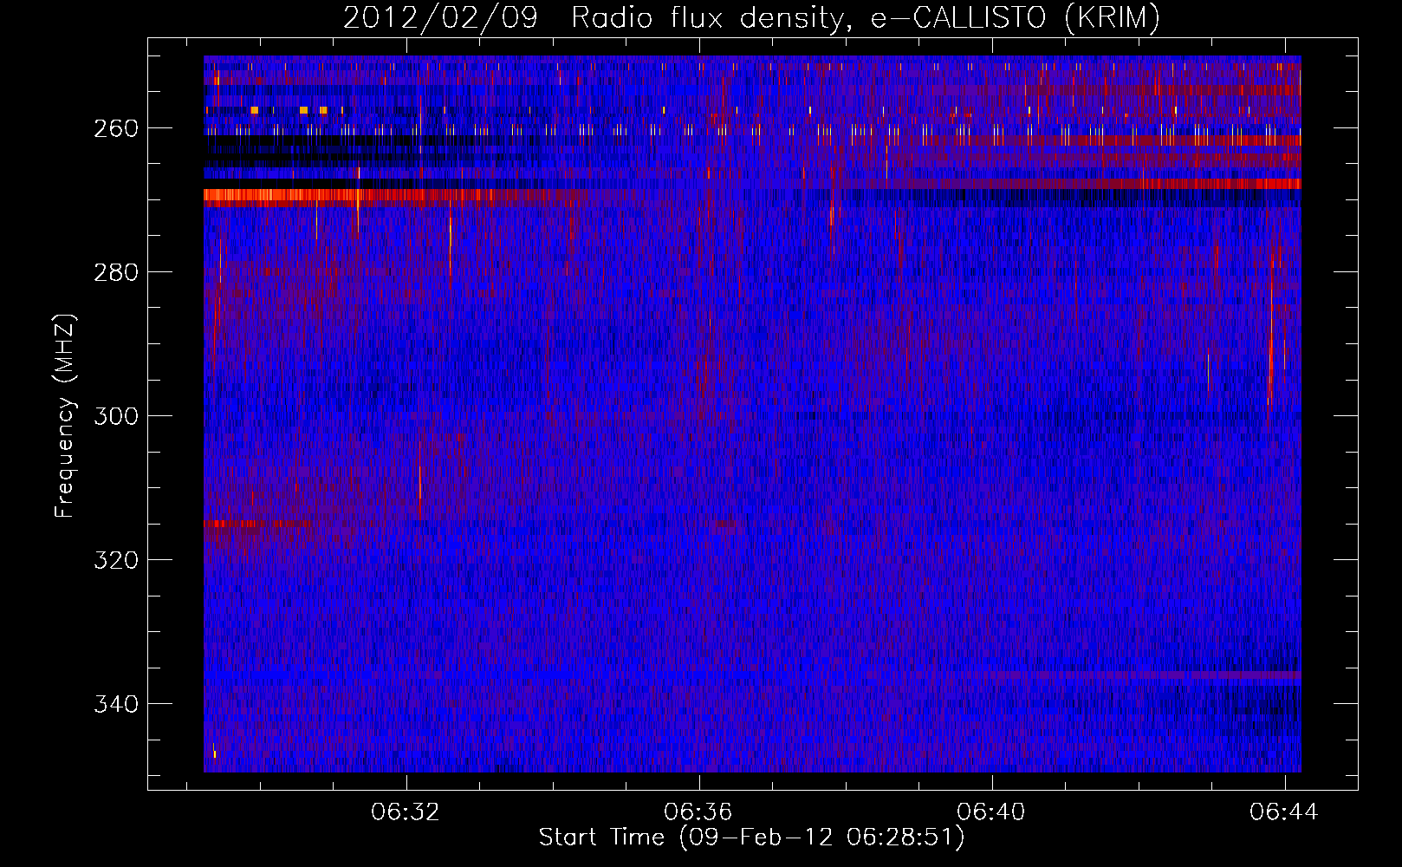Click the 320 frequency tick label
The width and height of the screenshot is (1402, 867).
click(x=116, y=561)
